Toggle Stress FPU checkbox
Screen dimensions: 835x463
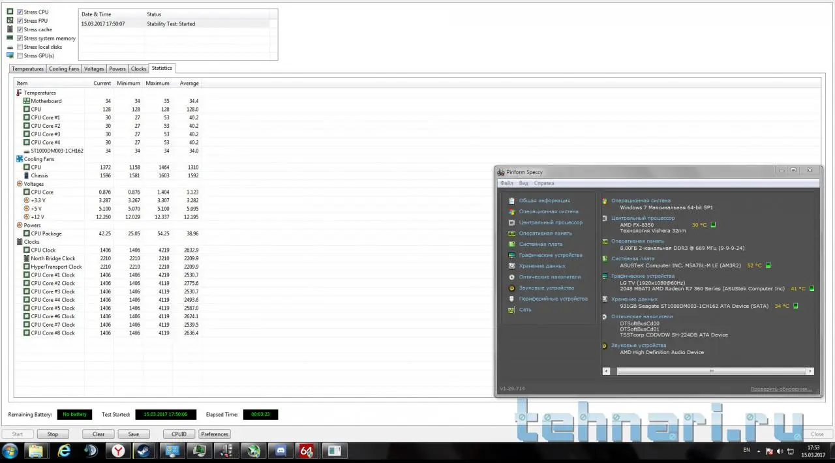pos(20,21)
